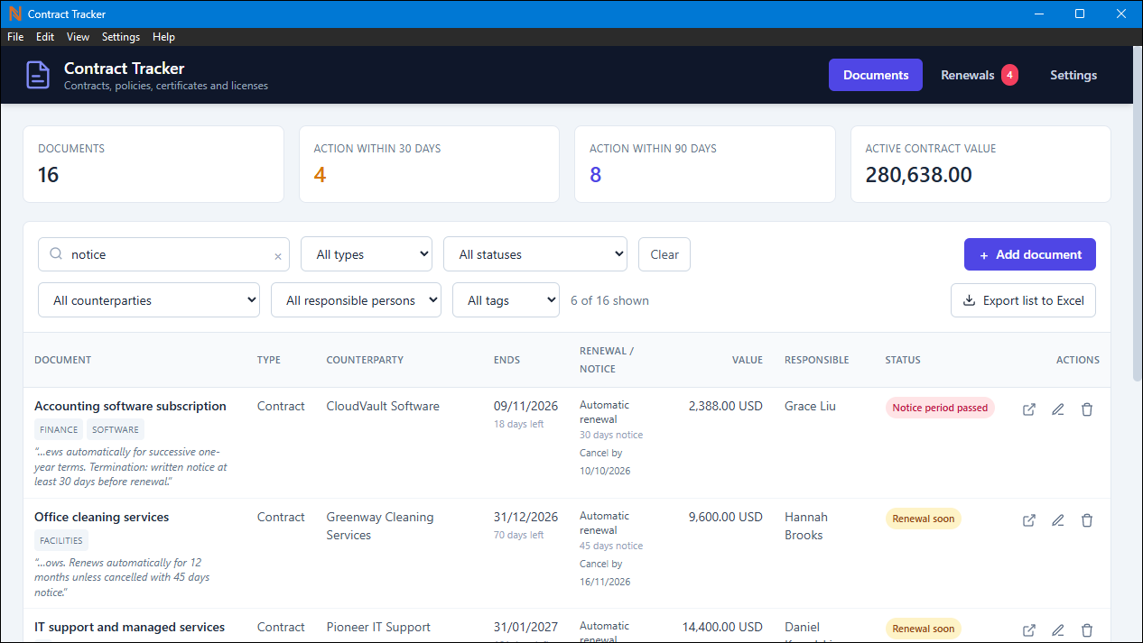1143x643 pixels.
Task: Click the search field containing notice
Action: click(163, 254)
